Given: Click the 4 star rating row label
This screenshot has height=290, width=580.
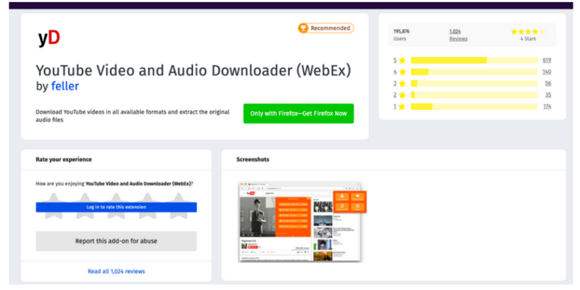Looking at the screenshot, I should click(399, 72).
